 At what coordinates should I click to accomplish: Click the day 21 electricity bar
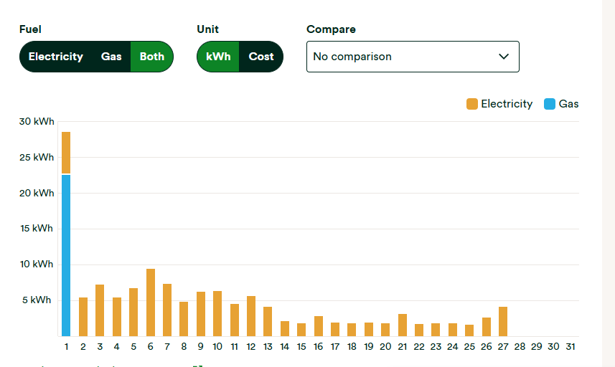[x=403, y=325]
